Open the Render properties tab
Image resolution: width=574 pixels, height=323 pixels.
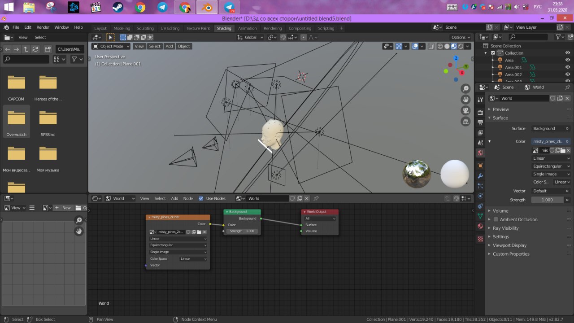(480, 112)
